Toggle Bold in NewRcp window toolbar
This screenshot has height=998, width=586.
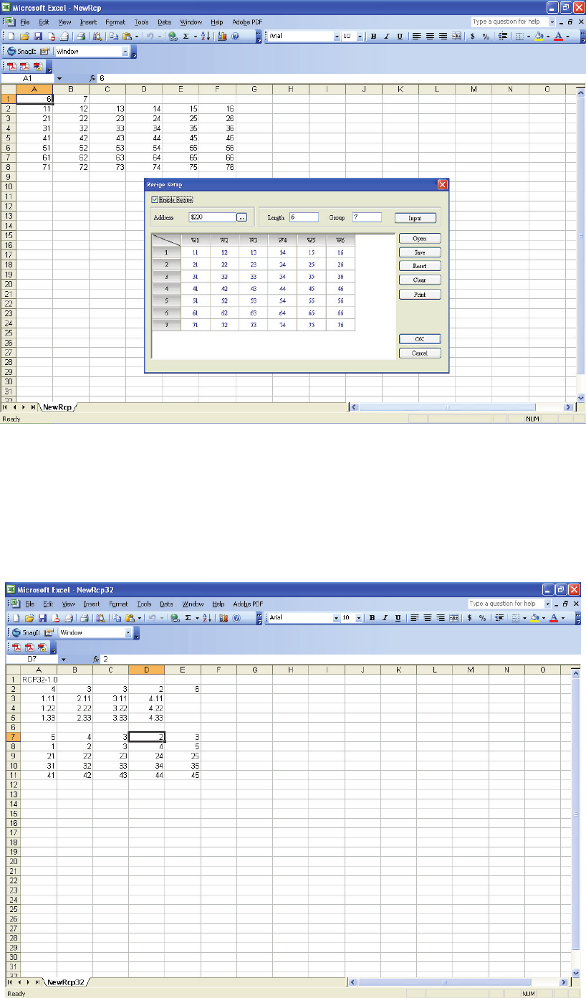(373, 36)
